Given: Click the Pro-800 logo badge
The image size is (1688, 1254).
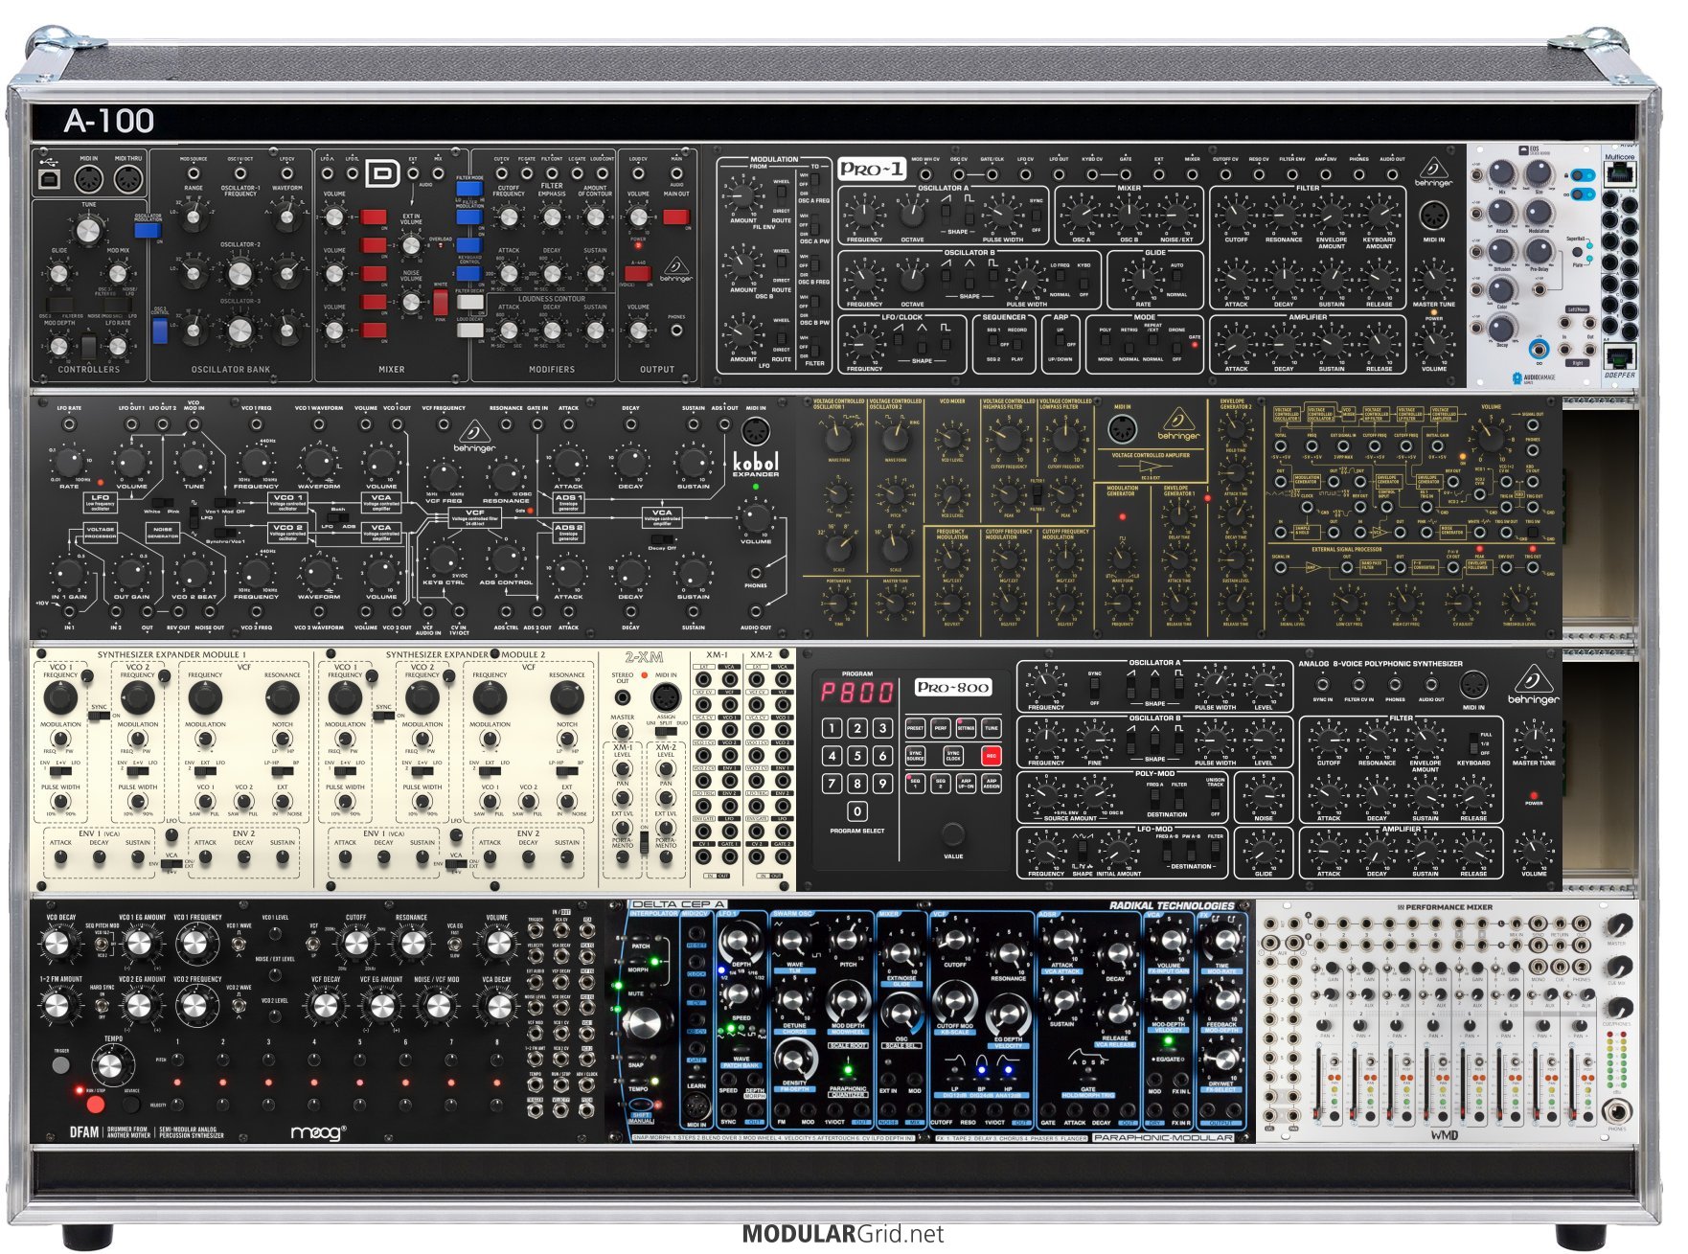Looking at the screenshot, I should coord(952,687).
